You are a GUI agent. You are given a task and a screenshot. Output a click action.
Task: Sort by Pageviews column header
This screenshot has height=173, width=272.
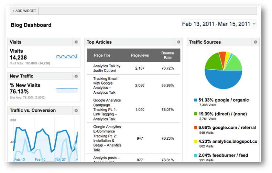140,55
